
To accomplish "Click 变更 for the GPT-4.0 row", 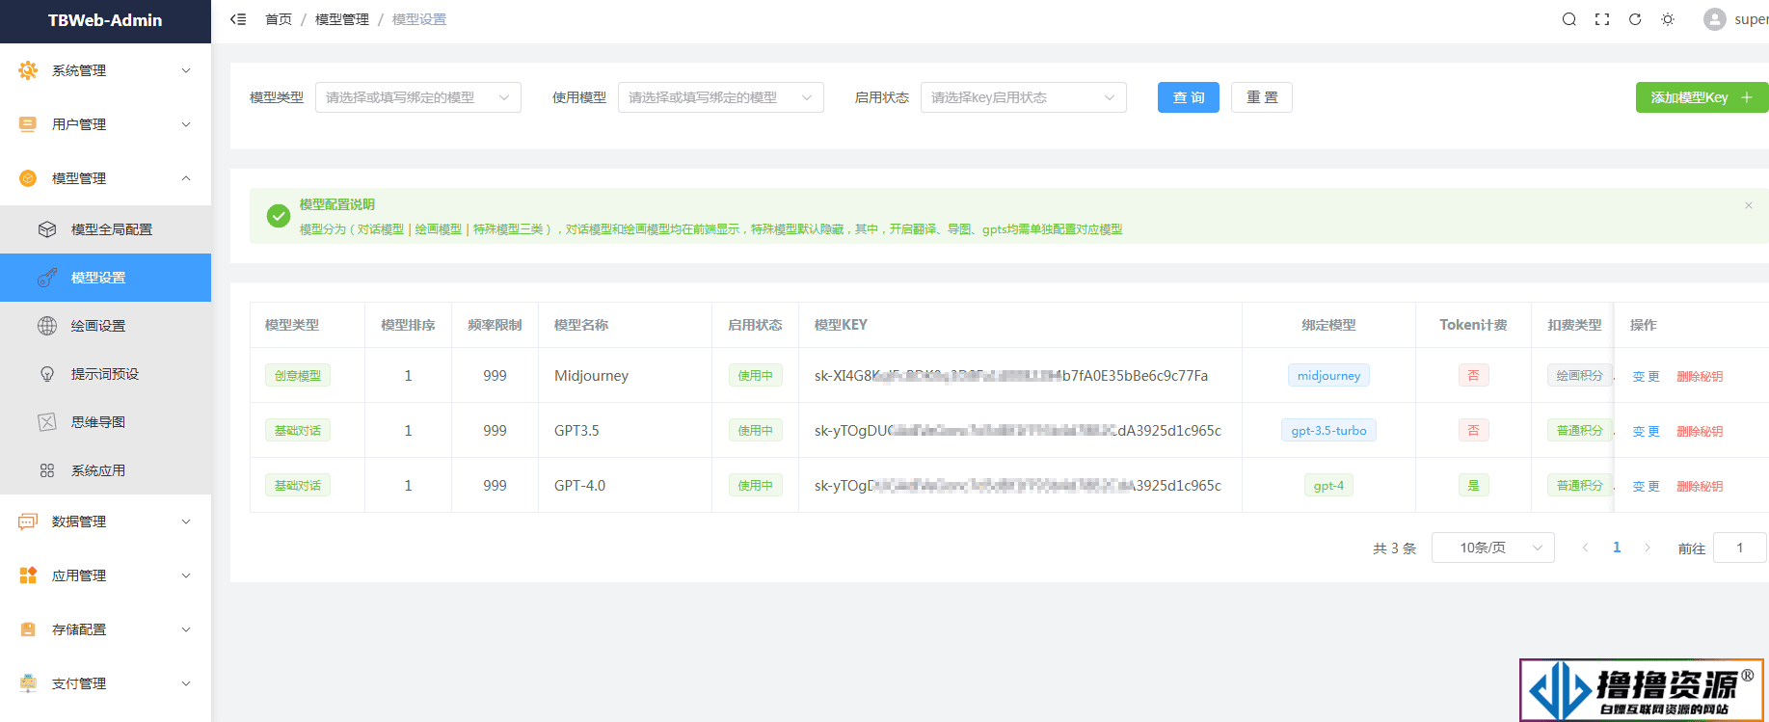I will (x=1646, y=486).
